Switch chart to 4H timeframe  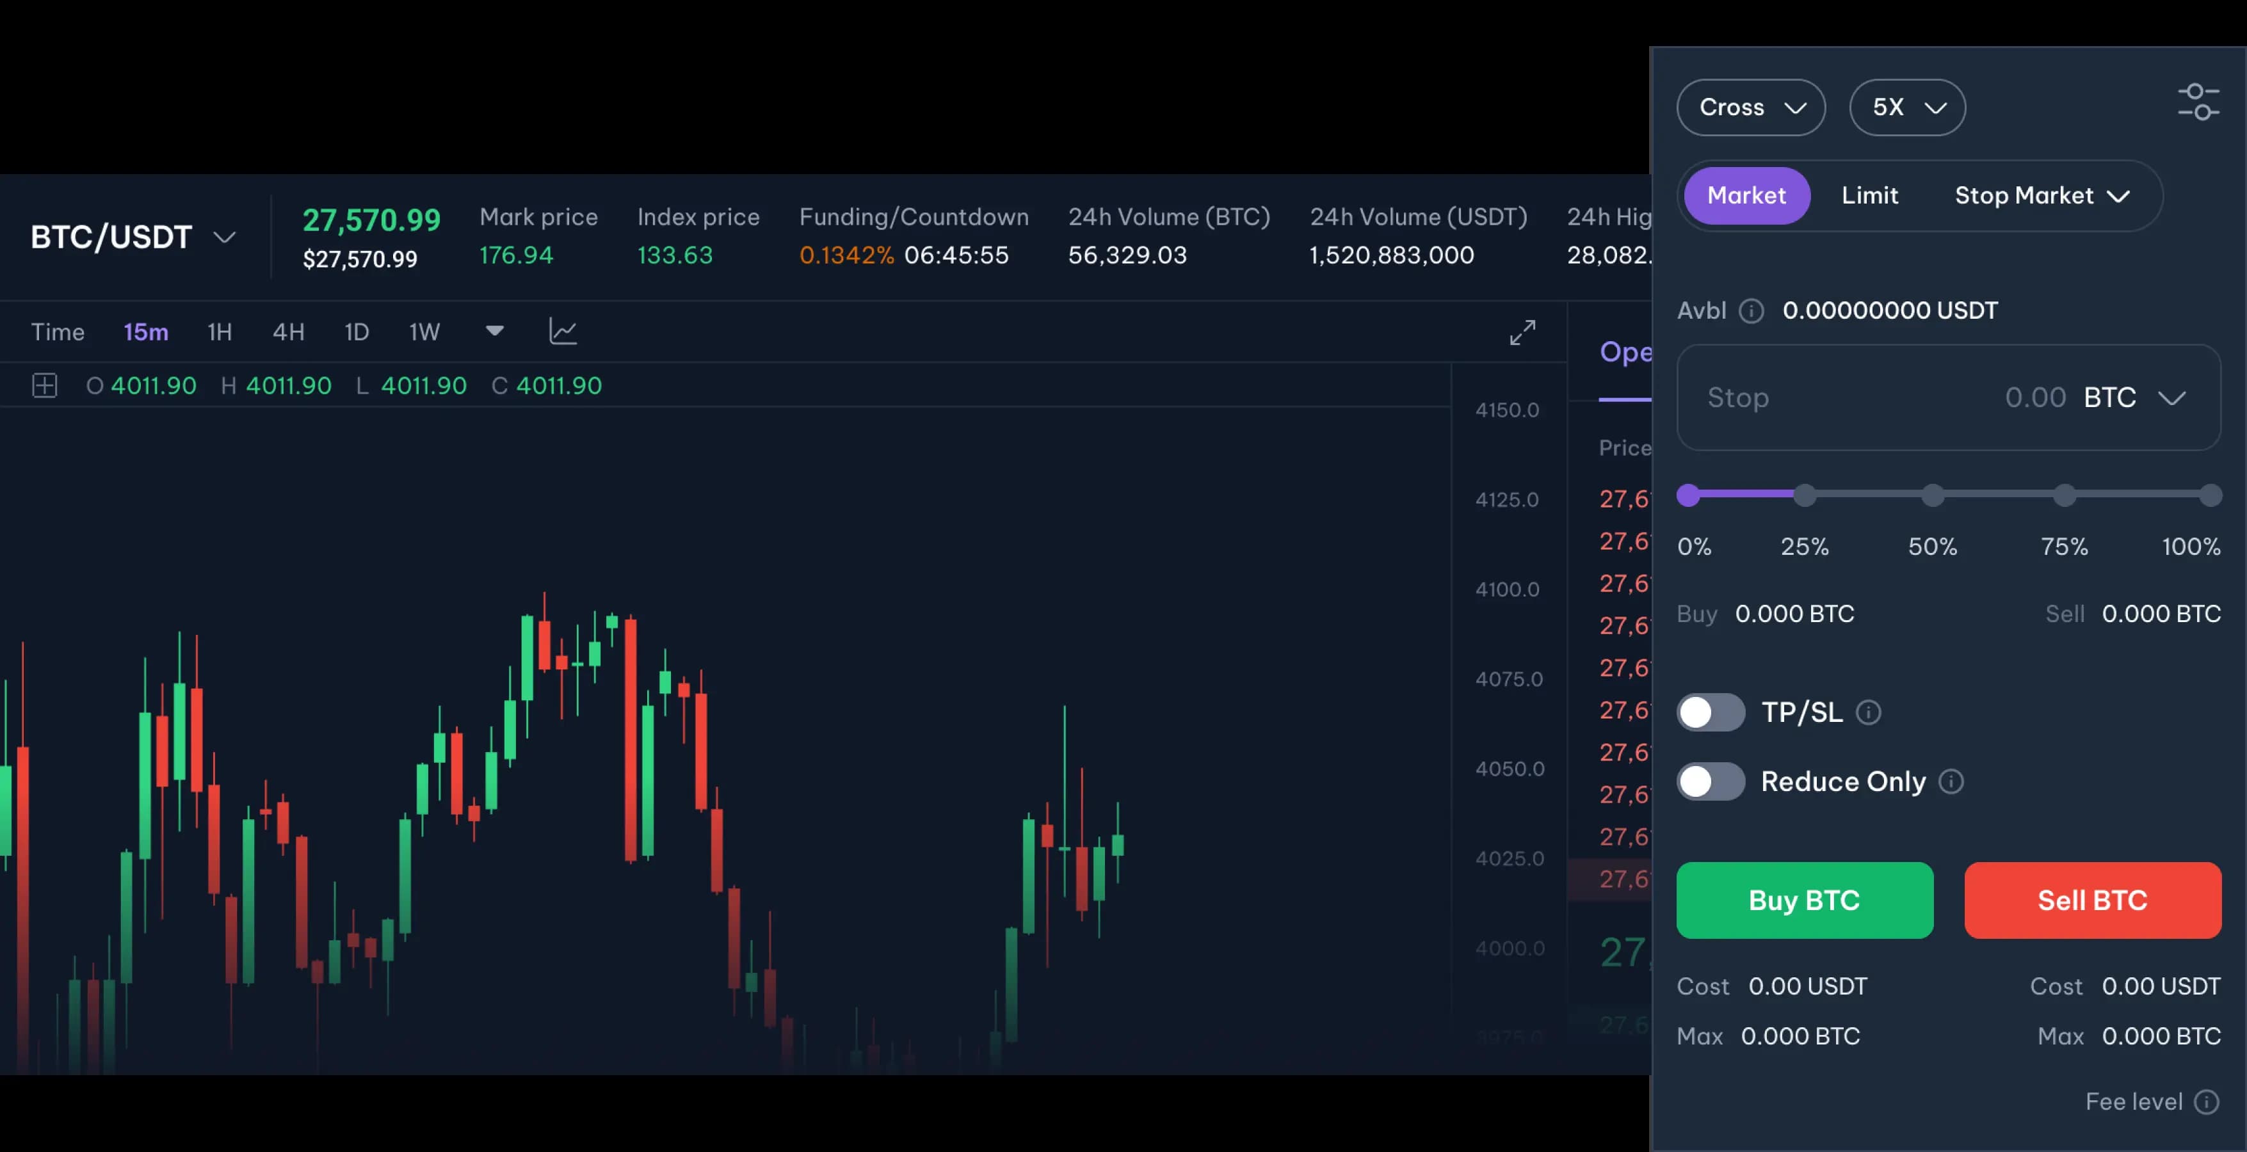288,332
